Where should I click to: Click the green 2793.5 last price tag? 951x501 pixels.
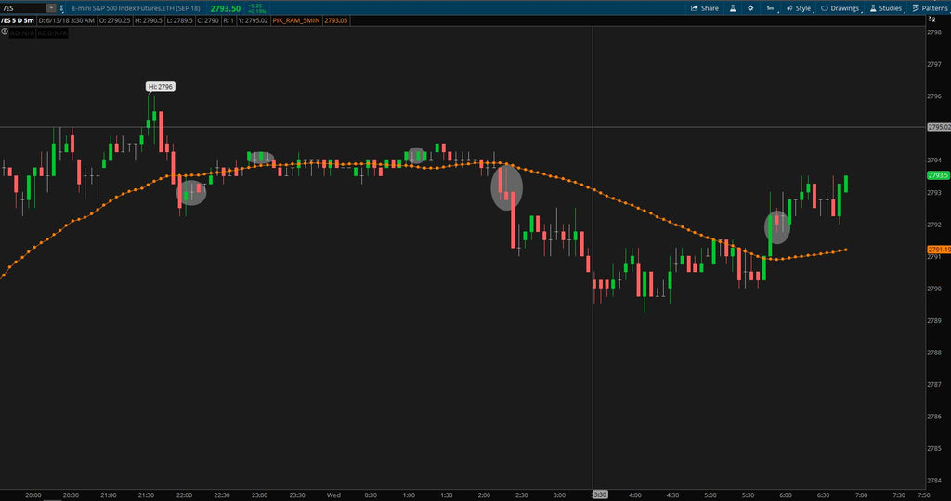click(938, 175)
